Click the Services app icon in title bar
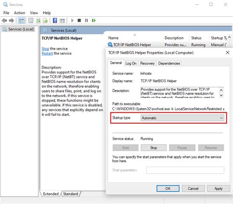The image size is (233, 204). click(5, 4)
